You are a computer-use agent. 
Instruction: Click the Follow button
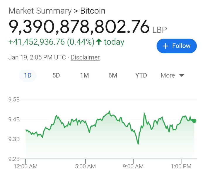click(177, 46)
